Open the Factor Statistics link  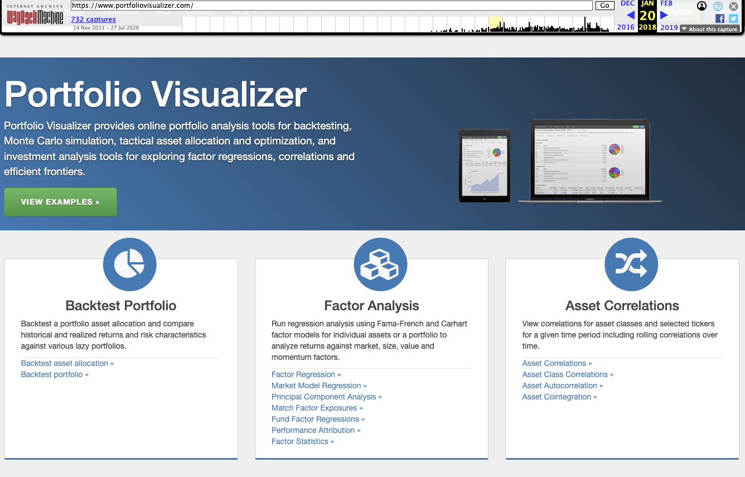pyautogui.click(x=303, y=441)
